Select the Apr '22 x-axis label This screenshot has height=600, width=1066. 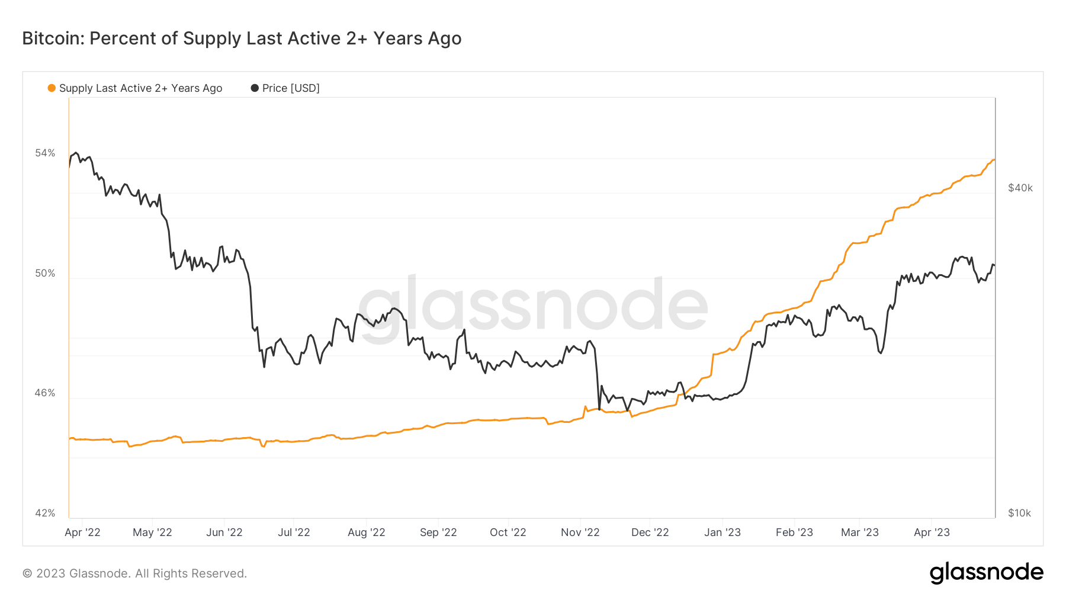[x=82, y=532]
